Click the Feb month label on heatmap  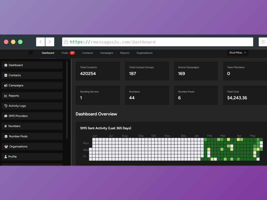pos(210,136)
